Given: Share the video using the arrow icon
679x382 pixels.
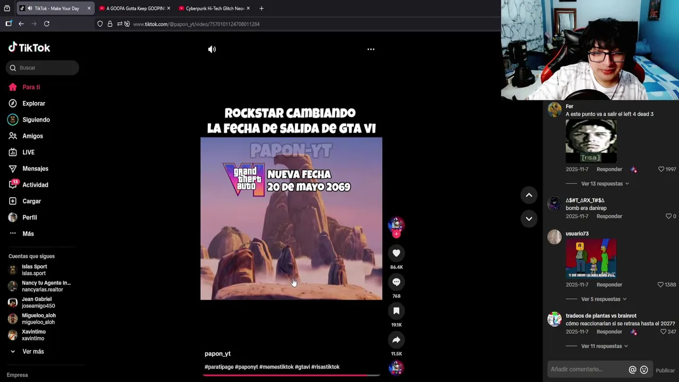Looking at the screenshot, I should point(396,340).
